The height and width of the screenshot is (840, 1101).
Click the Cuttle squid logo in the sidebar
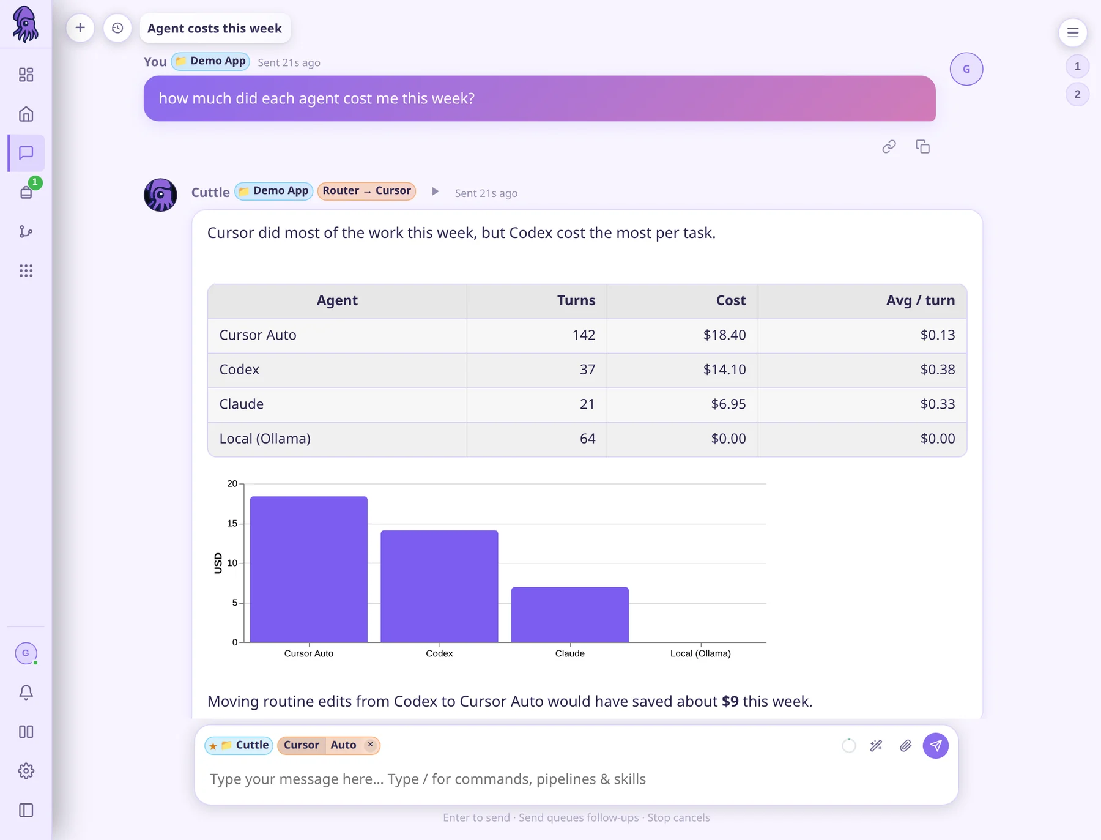[x=25, y=24]
